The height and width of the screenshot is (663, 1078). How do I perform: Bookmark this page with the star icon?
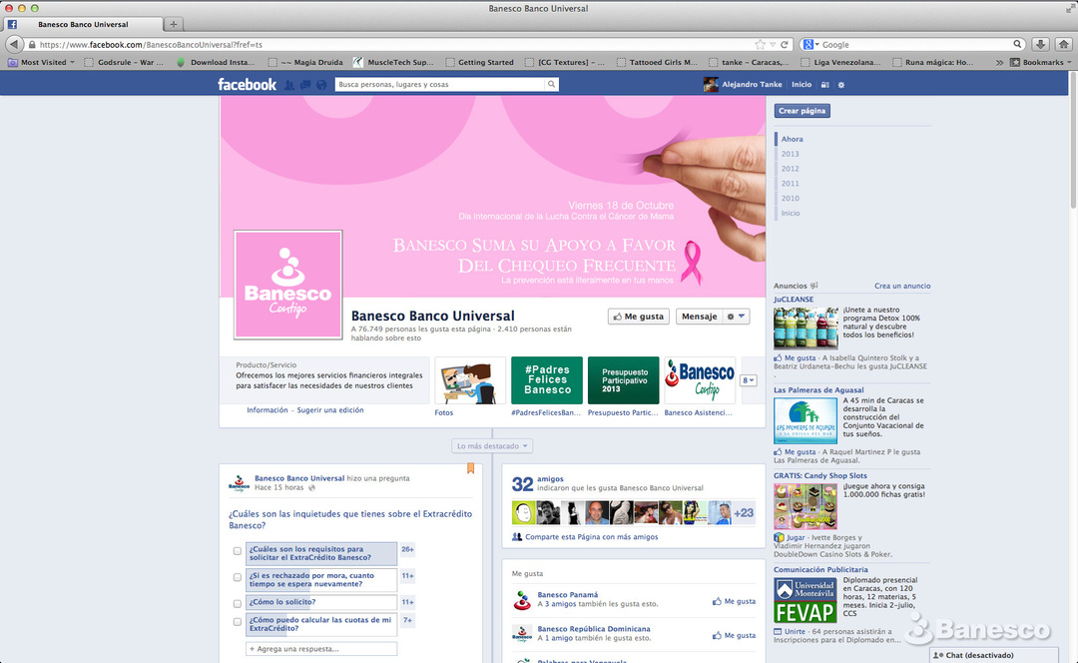[761, 45]
